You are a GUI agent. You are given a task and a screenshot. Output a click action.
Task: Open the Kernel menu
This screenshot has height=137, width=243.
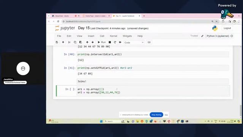(114, 36)
